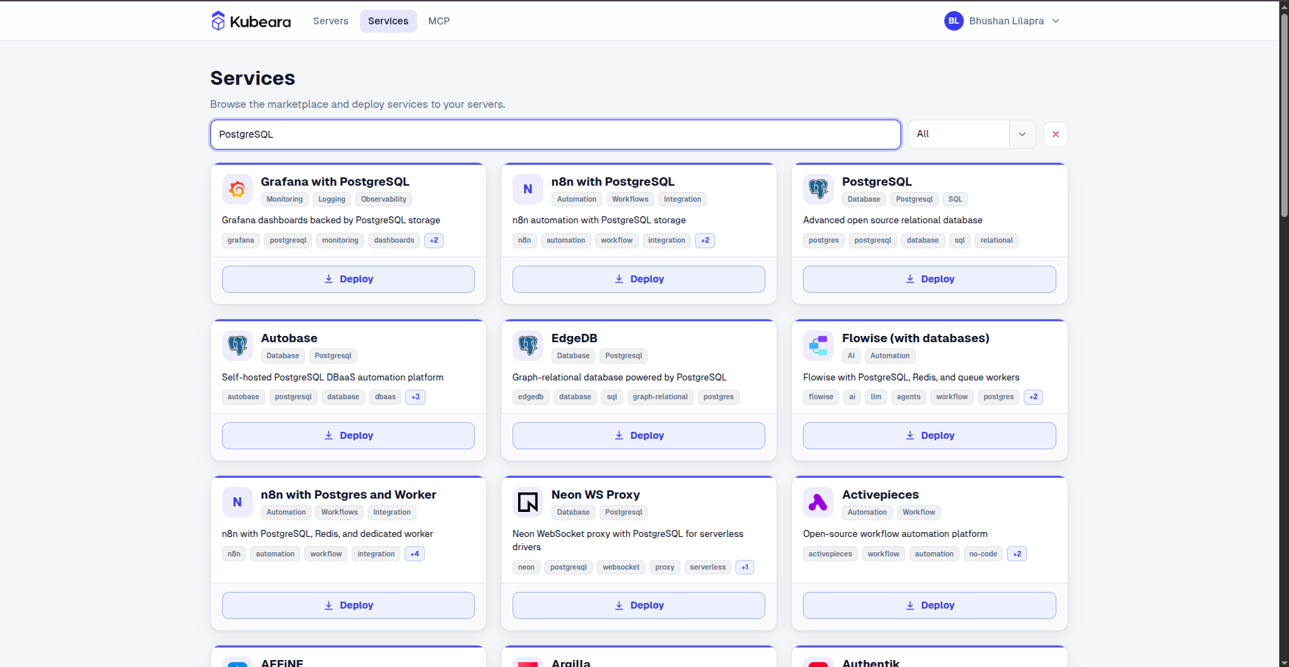Screen dimensions: 1289x667
Task: Click the dbaas tag on Autobase card
Action: coord(385,397)
